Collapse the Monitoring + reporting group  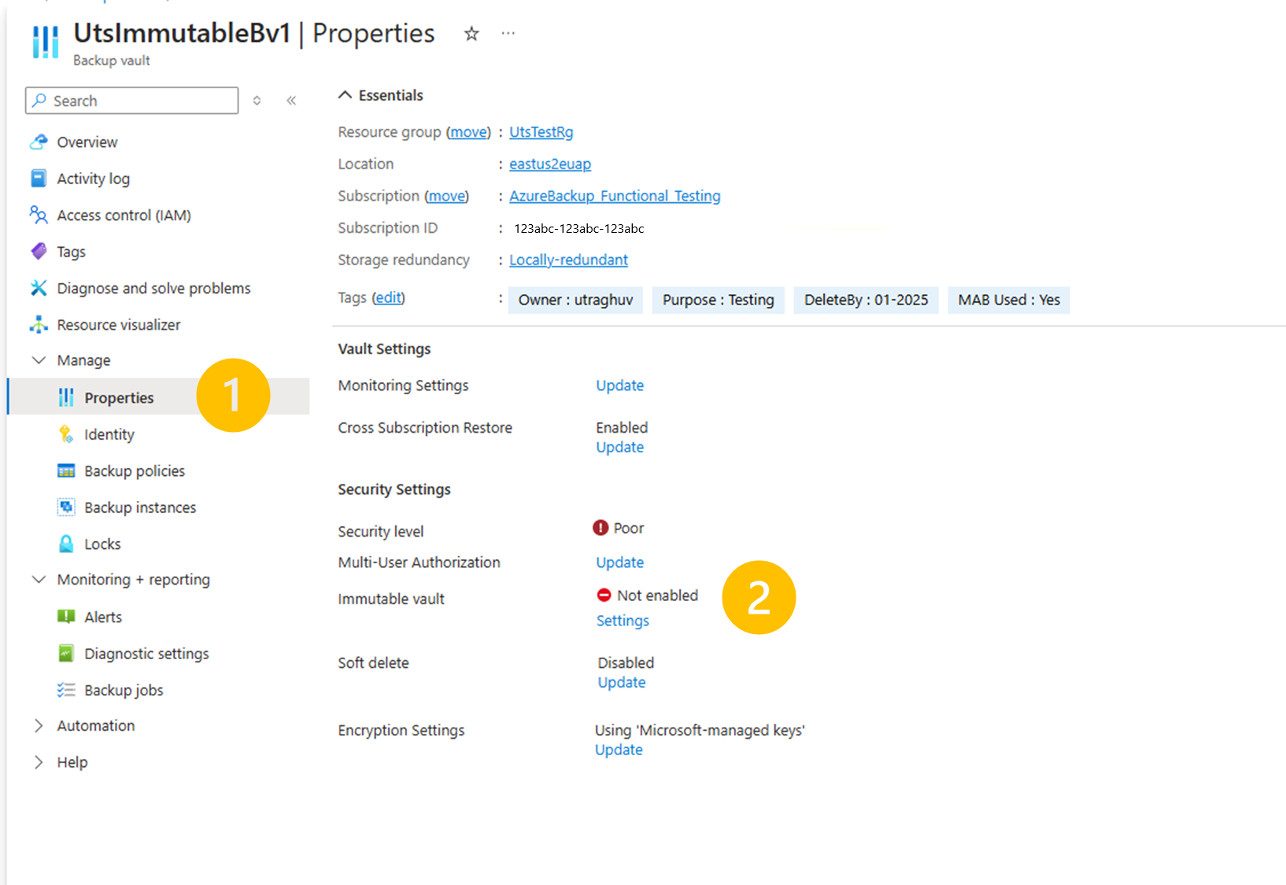pos(39,580)
